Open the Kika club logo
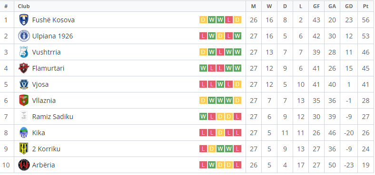Viewport: 375px width, 175px height. [x=24, y=133]
